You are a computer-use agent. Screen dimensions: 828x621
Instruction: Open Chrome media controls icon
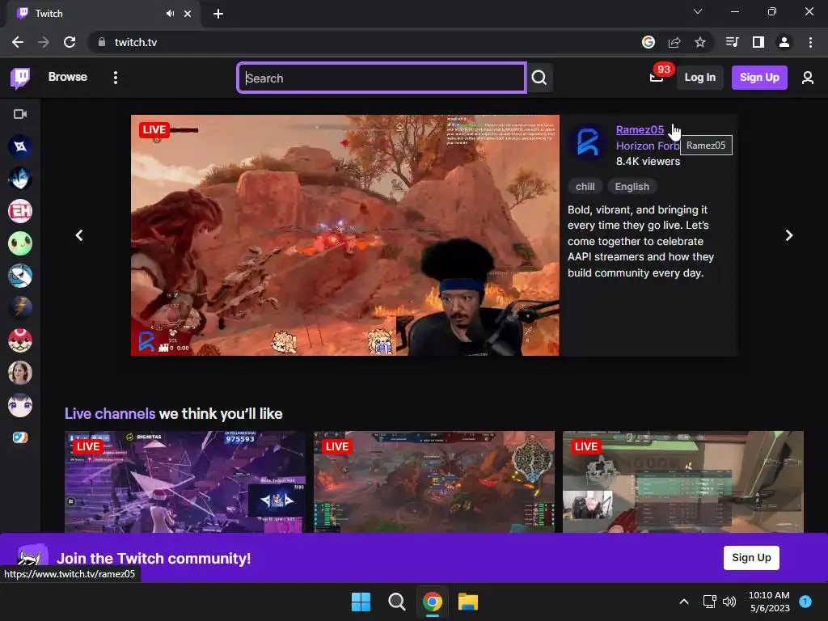[x=732, y=42]
